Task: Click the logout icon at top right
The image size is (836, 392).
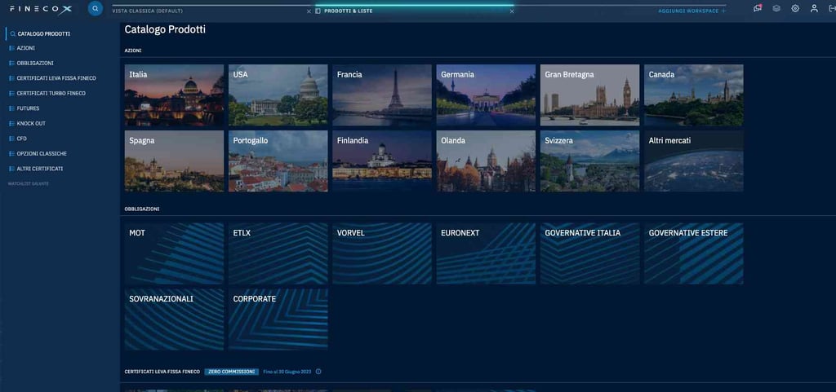Action: [x=831, y=9]
